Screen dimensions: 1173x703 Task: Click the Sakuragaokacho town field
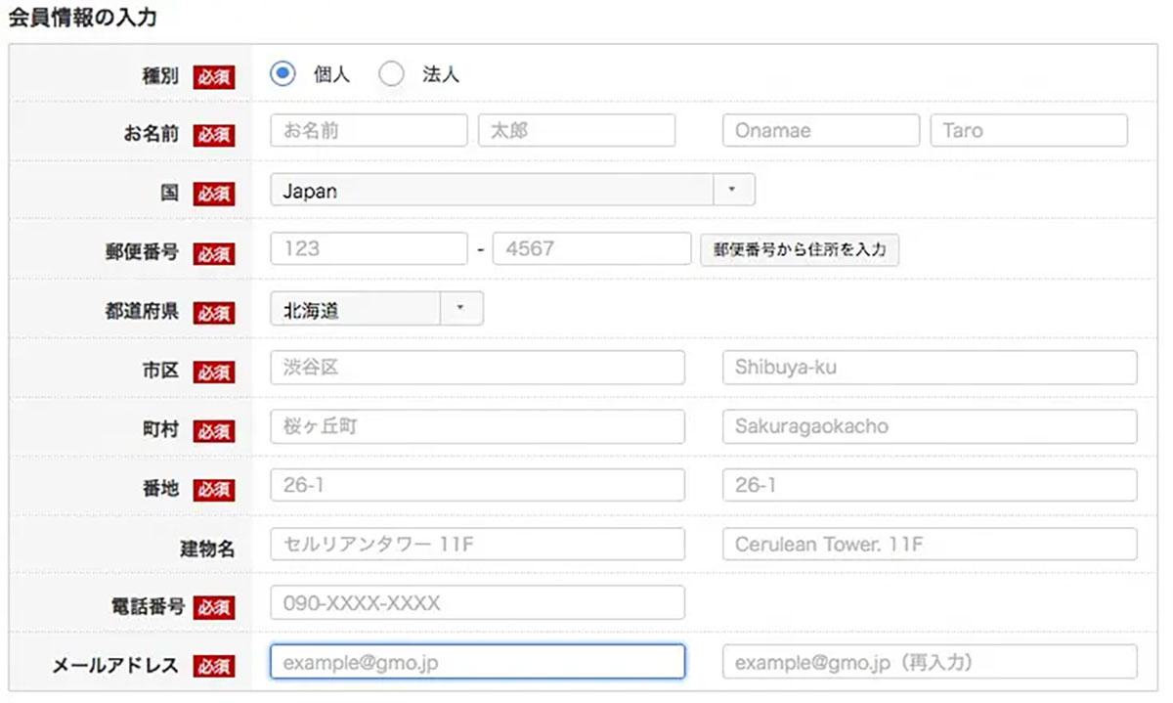(x=930, y=426)
